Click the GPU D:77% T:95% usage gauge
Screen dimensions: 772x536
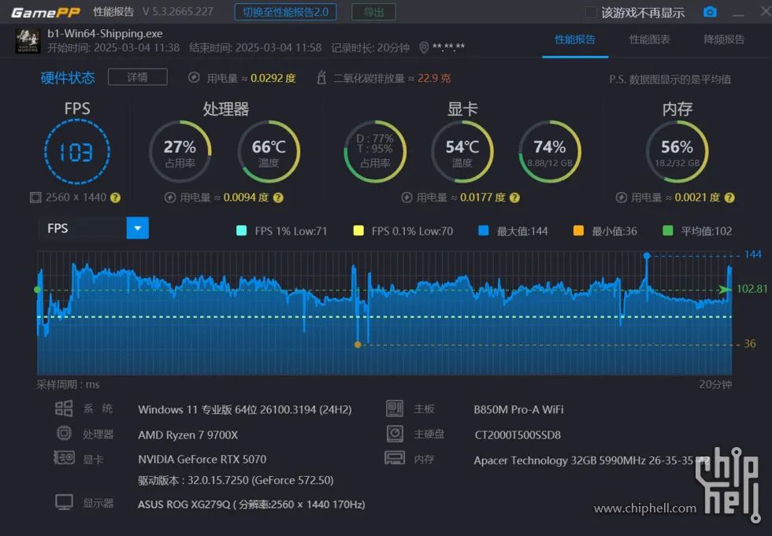coord(375,151)
